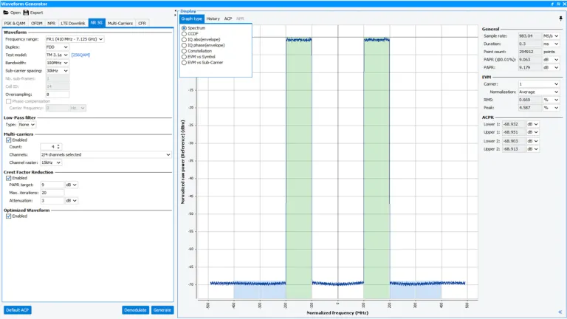
Task: Select EVM vs Sub-Carrier graph type
Action: coord(184,63)
